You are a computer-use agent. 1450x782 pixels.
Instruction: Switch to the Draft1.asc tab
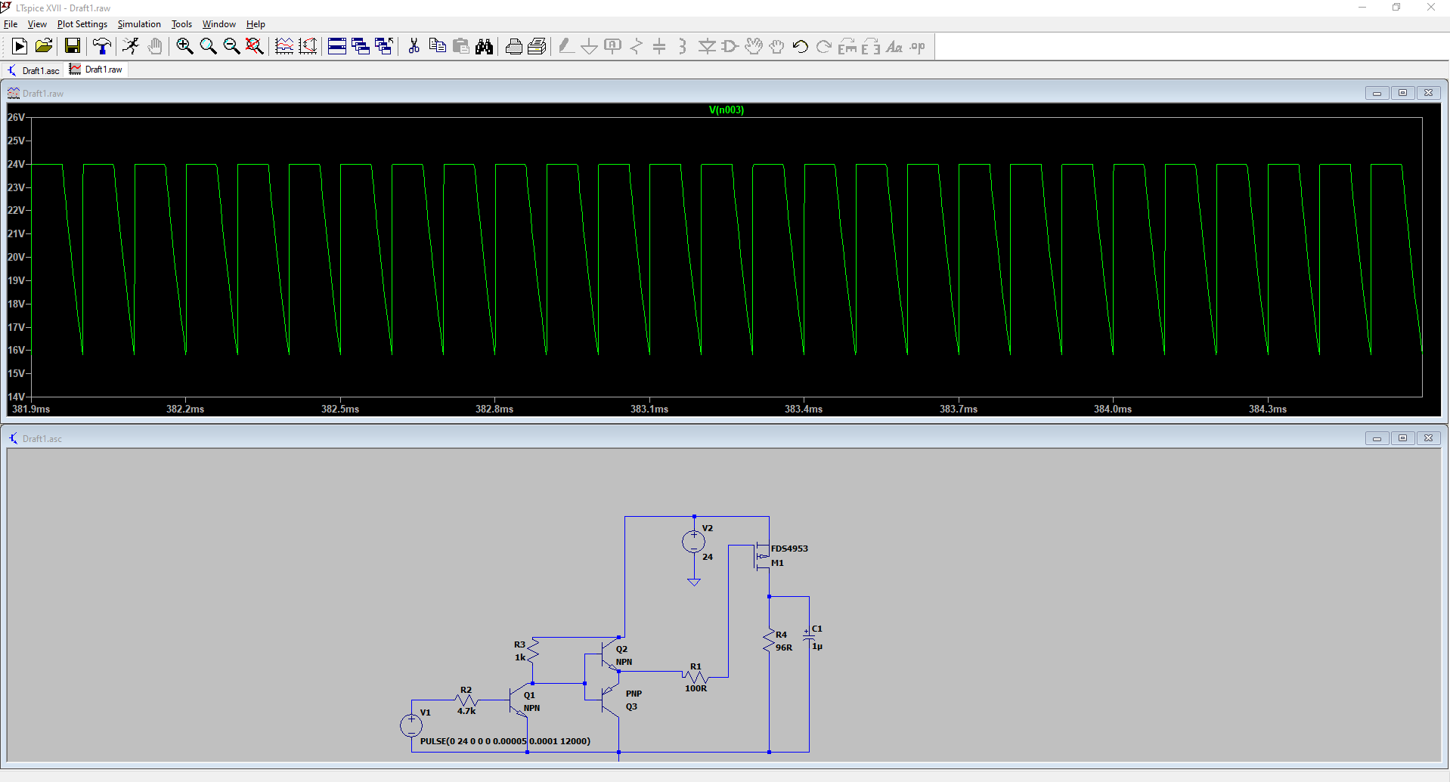(34, 70)
